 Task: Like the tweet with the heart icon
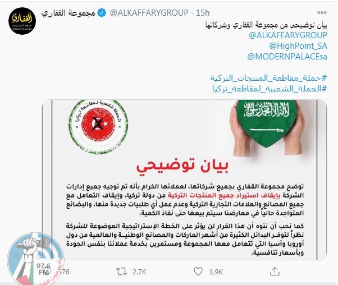(x=198, y=272)
